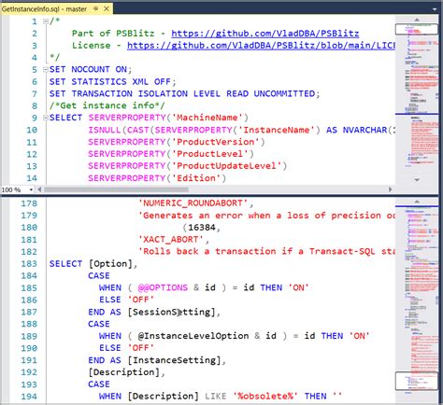The height and width of the screenshot is (405, 443).
Task: Click 'ProductUpdateLevel' string on line 13
Action: [x=226, y=166]
